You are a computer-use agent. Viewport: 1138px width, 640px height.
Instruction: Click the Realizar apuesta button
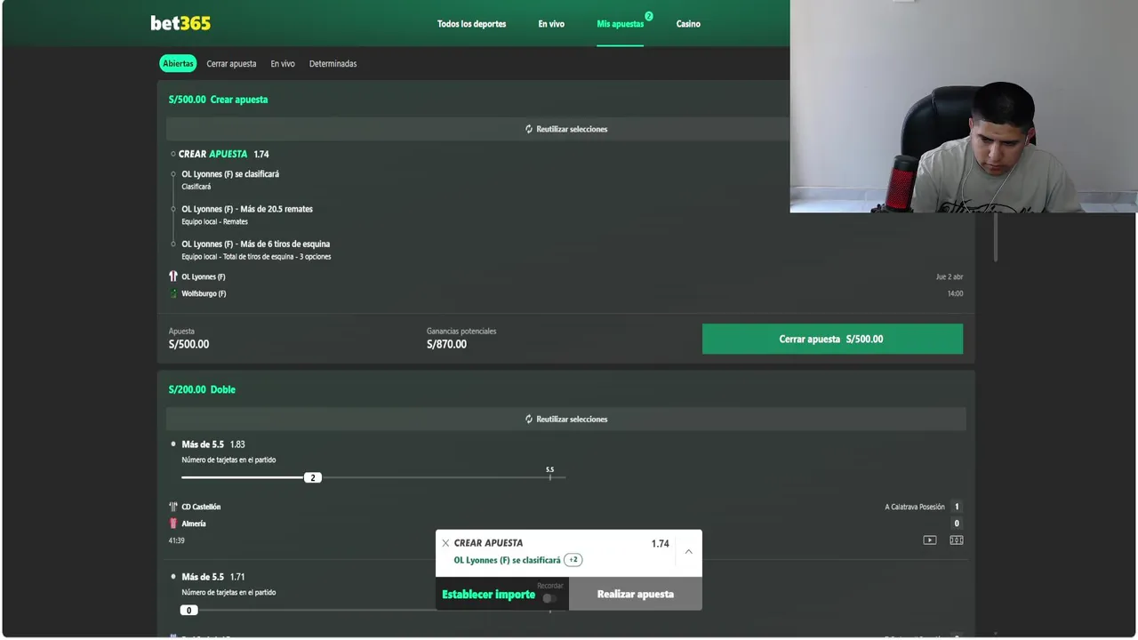coord(636,594)
